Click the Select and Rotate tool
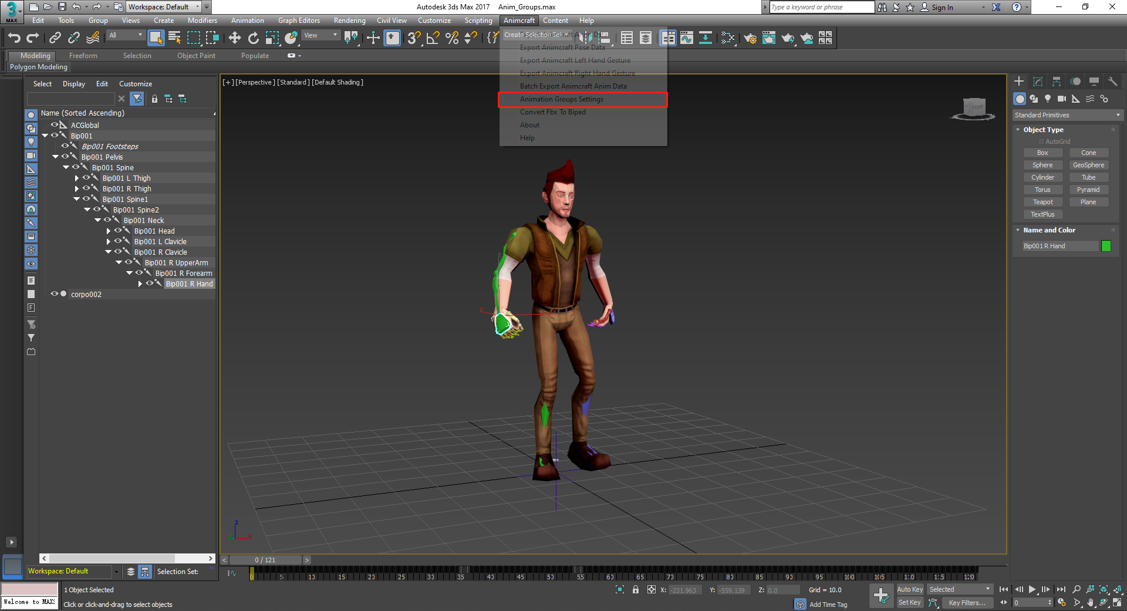1127x611 pixels. (x=253, y=38)
